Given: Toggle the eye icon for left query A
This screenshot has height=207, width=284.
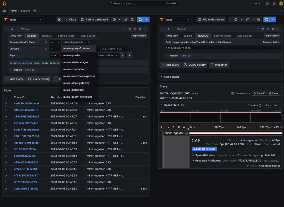Looking at the screenshot, I should pyautogui.click(x=135, y=29).
